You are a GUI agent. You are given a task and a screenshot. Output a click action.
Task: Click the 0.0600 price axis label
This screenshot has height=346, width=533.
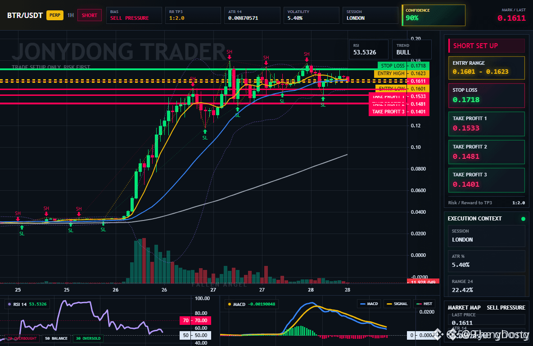(x=418, y=190)
